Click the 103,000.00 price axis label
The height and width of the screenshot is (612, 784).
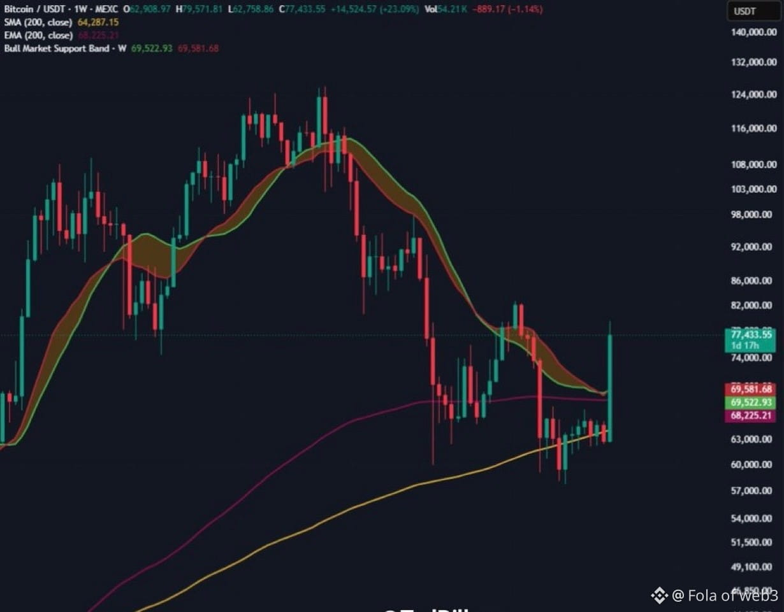pyautogui.click(x=753, y=189)
